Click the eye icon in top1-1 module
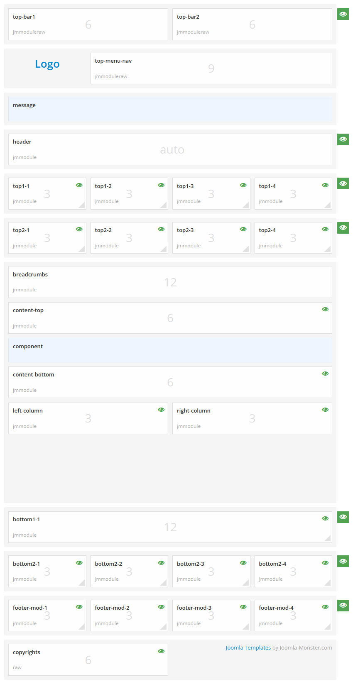Screen dimensions: 353x684 [79, 185]
